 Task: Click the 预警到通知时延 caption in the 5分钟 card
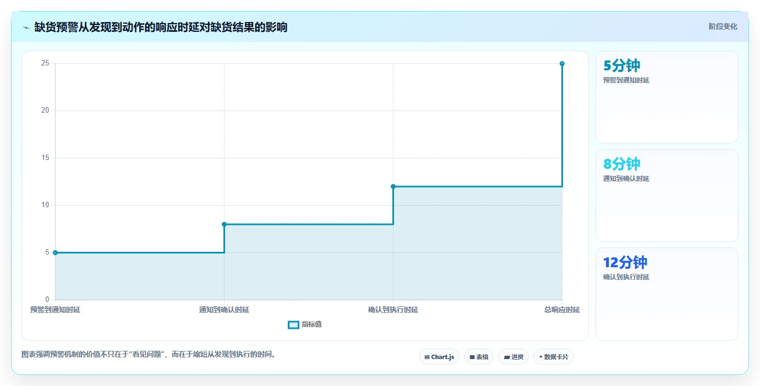coord(626,80)
